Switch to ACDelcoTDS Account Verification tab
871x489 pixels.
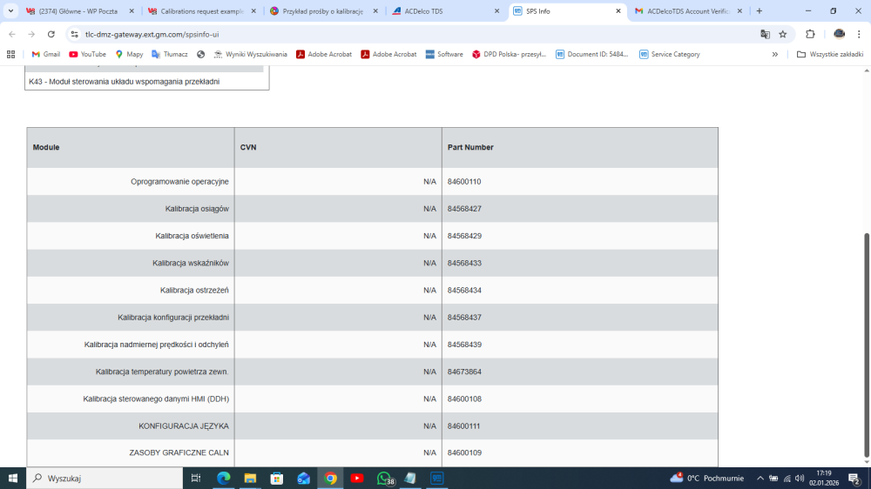688,11
